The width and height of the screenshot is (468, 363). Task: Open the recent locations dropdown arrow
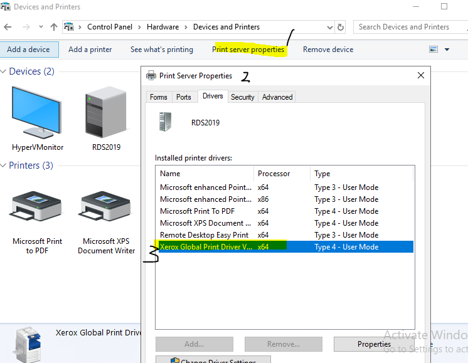pos(41,27)
